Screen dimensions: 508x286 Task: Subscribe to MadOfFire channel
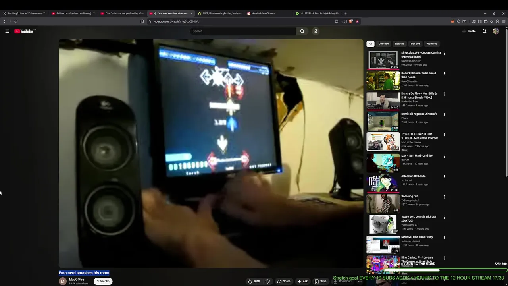pos(103,281)
